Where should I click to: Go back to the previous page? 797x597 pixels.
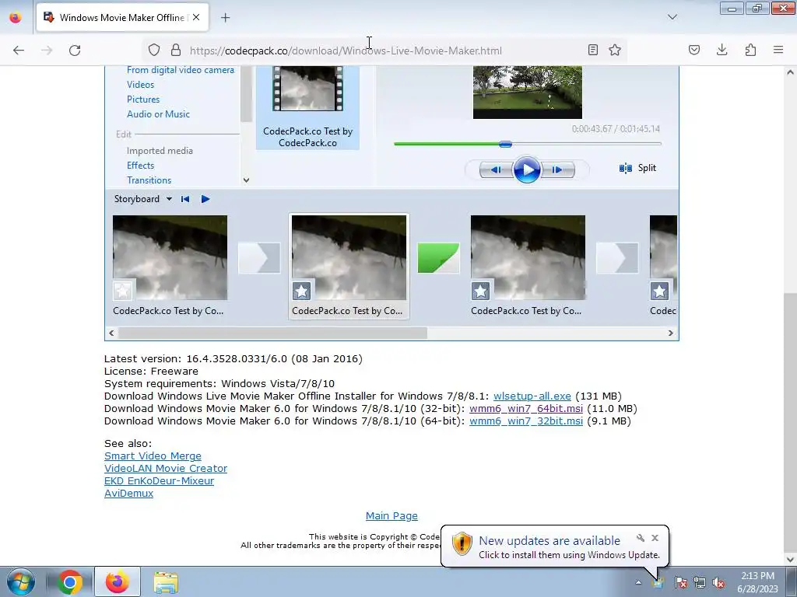point(19,51)
